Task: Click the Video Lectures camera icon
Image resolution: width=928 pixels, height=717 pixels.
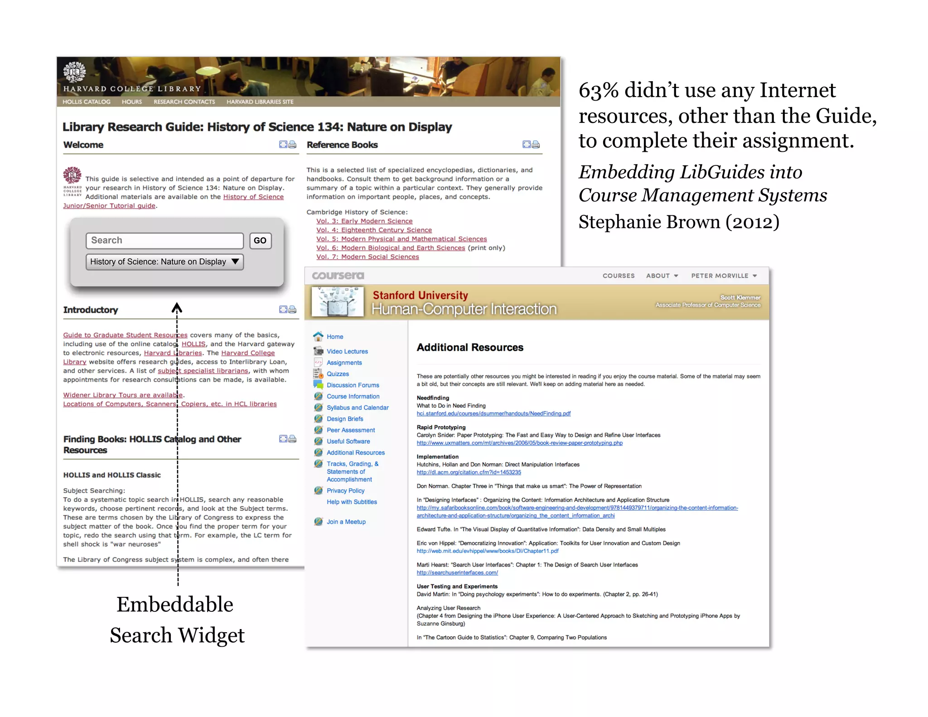Action: (x=318, y=351)
